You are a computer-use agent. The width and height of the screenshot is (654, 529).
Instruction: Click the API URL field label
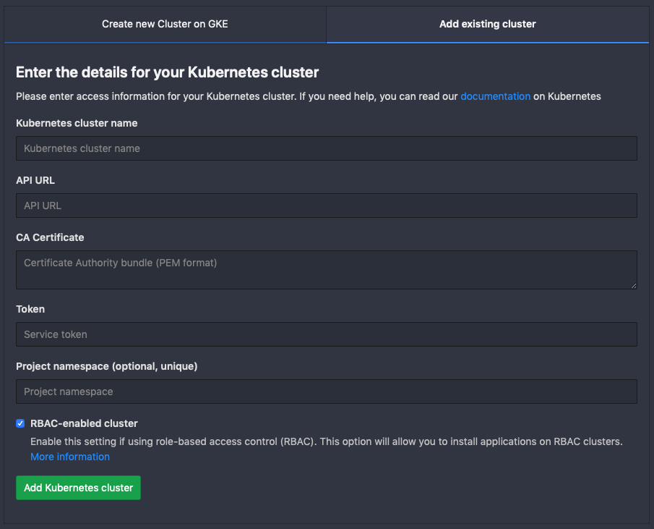click(35, 180)
